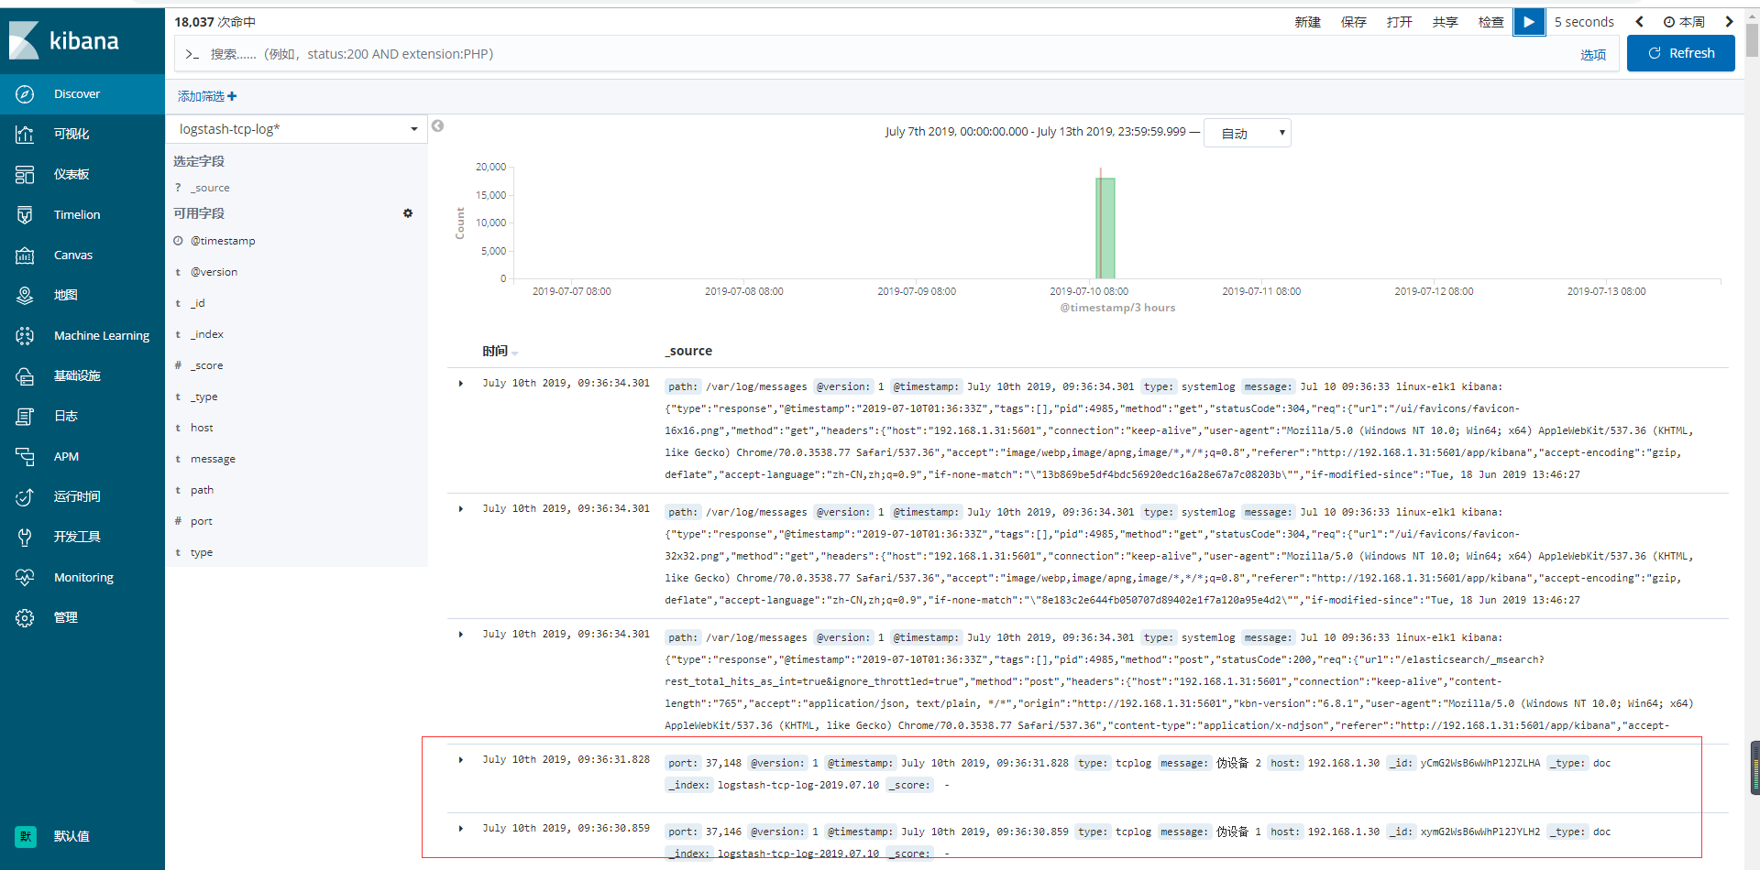Select the _id field
Viewport: 1760px width, 870px height.
pyautogui.click(x=197, y=303)
